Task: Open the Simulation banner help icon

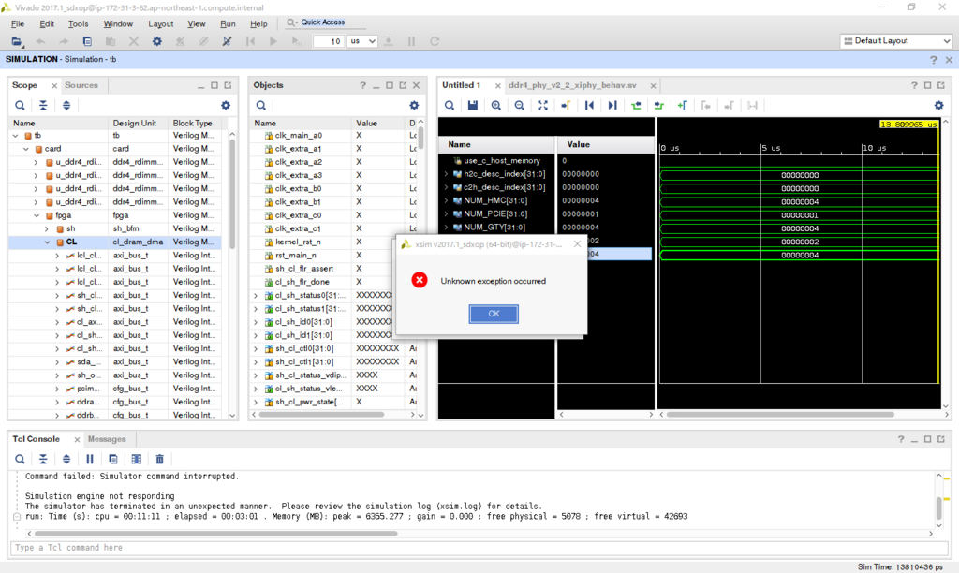Action: point(934,59)
